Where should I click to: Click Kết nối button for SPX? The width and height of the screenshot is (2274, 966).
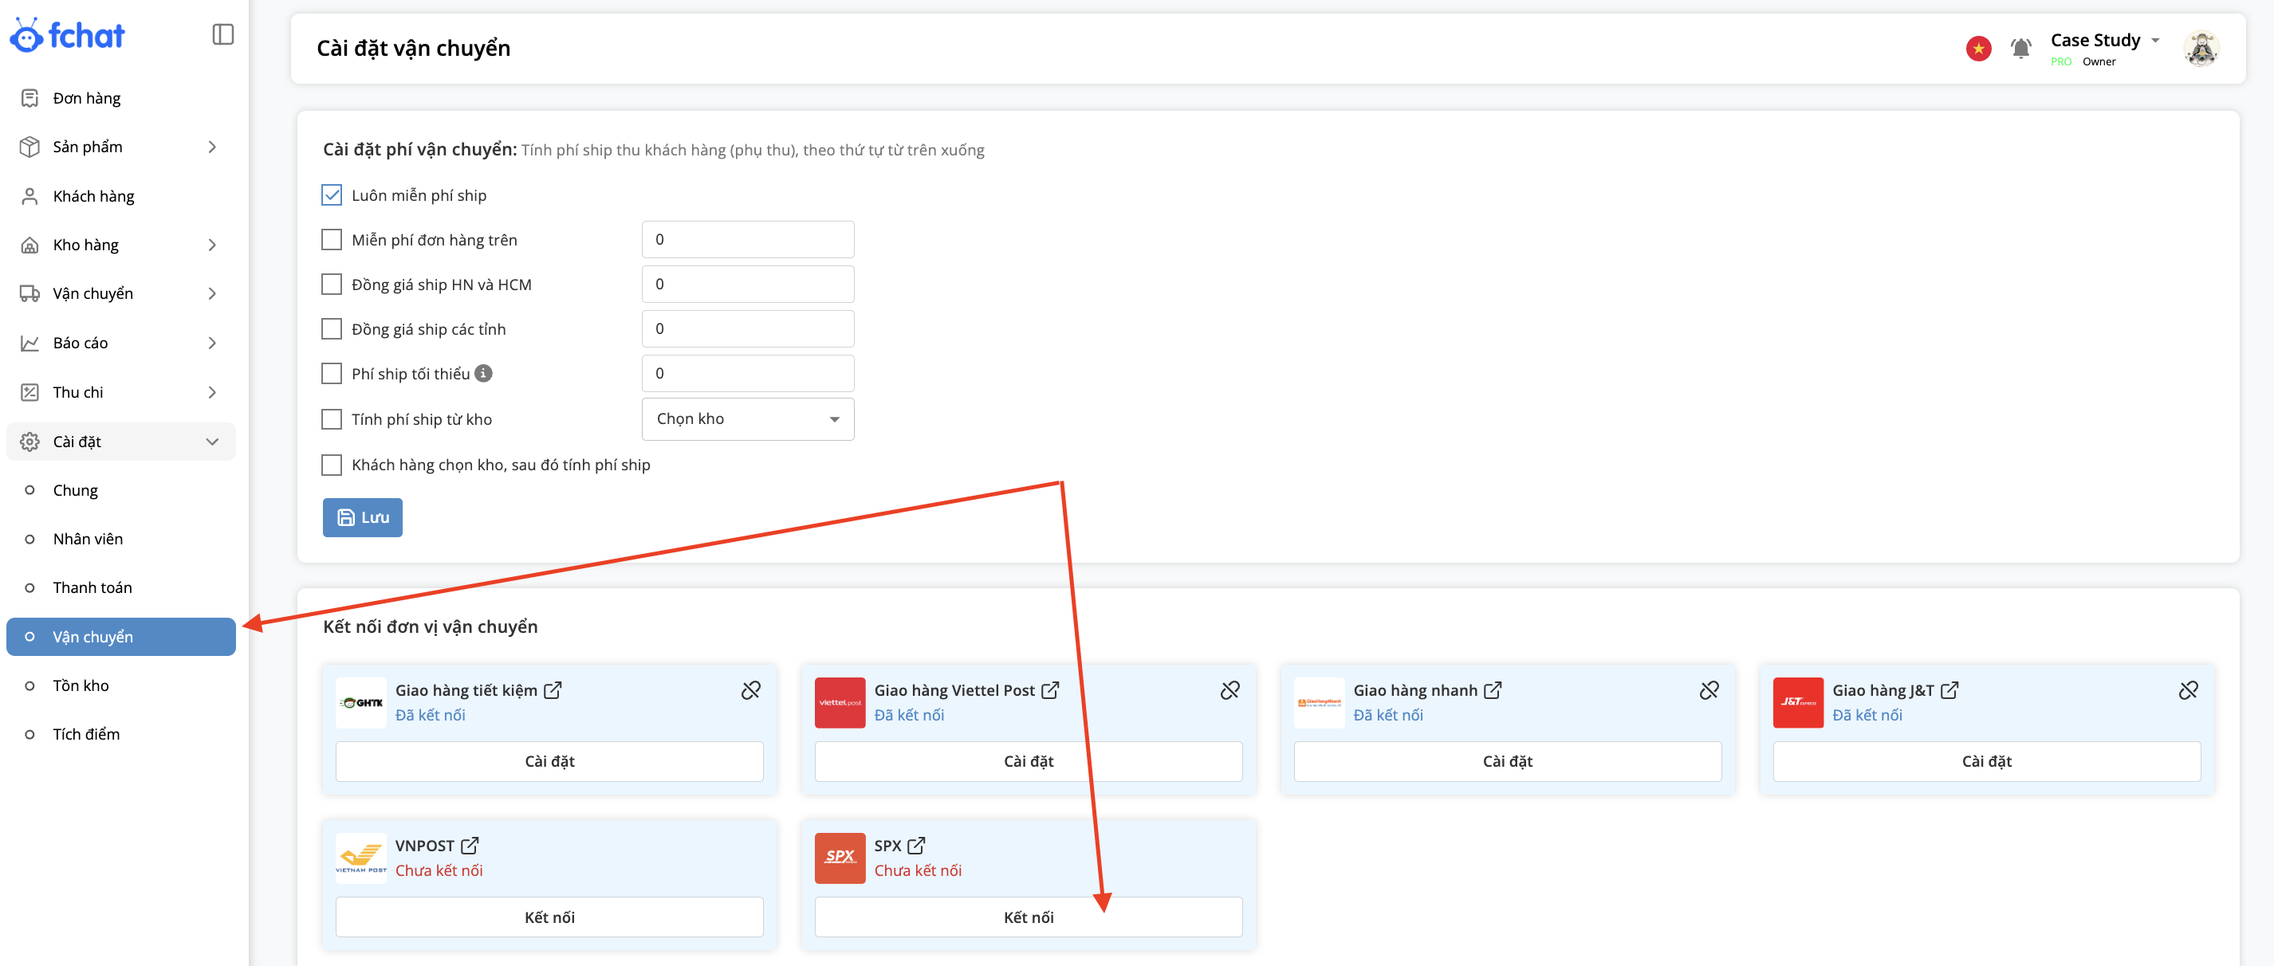[1028, 917]
